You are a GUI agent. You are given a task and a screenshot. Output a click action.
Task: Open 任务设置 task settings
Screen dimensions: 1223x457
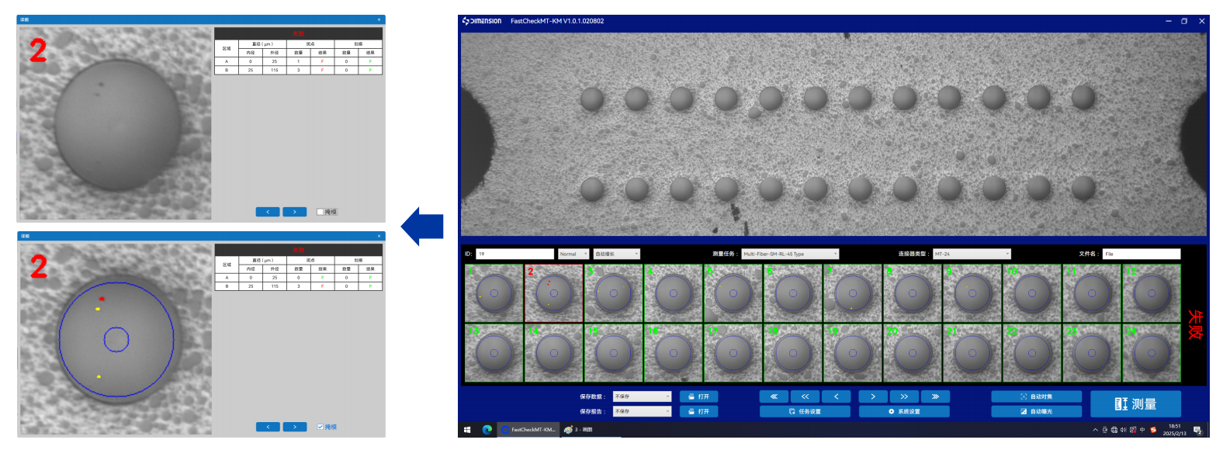805,411
